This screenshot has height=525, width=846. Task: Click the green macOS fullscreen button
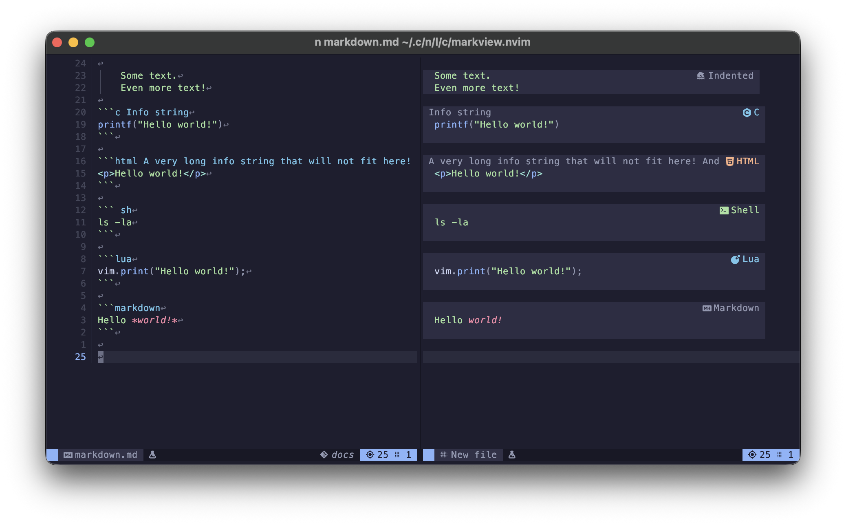tap(90, 42)
